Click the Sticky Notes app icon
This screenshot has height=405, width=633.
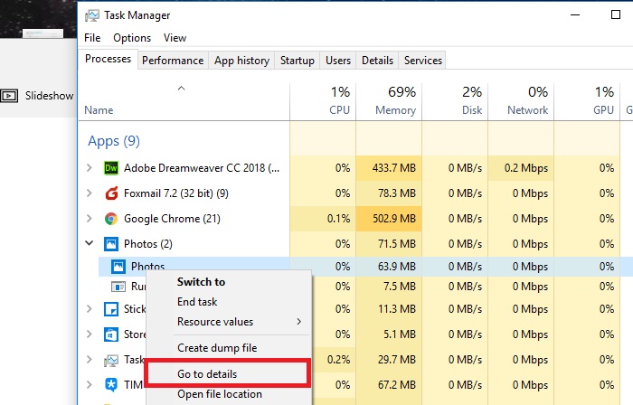111,309
